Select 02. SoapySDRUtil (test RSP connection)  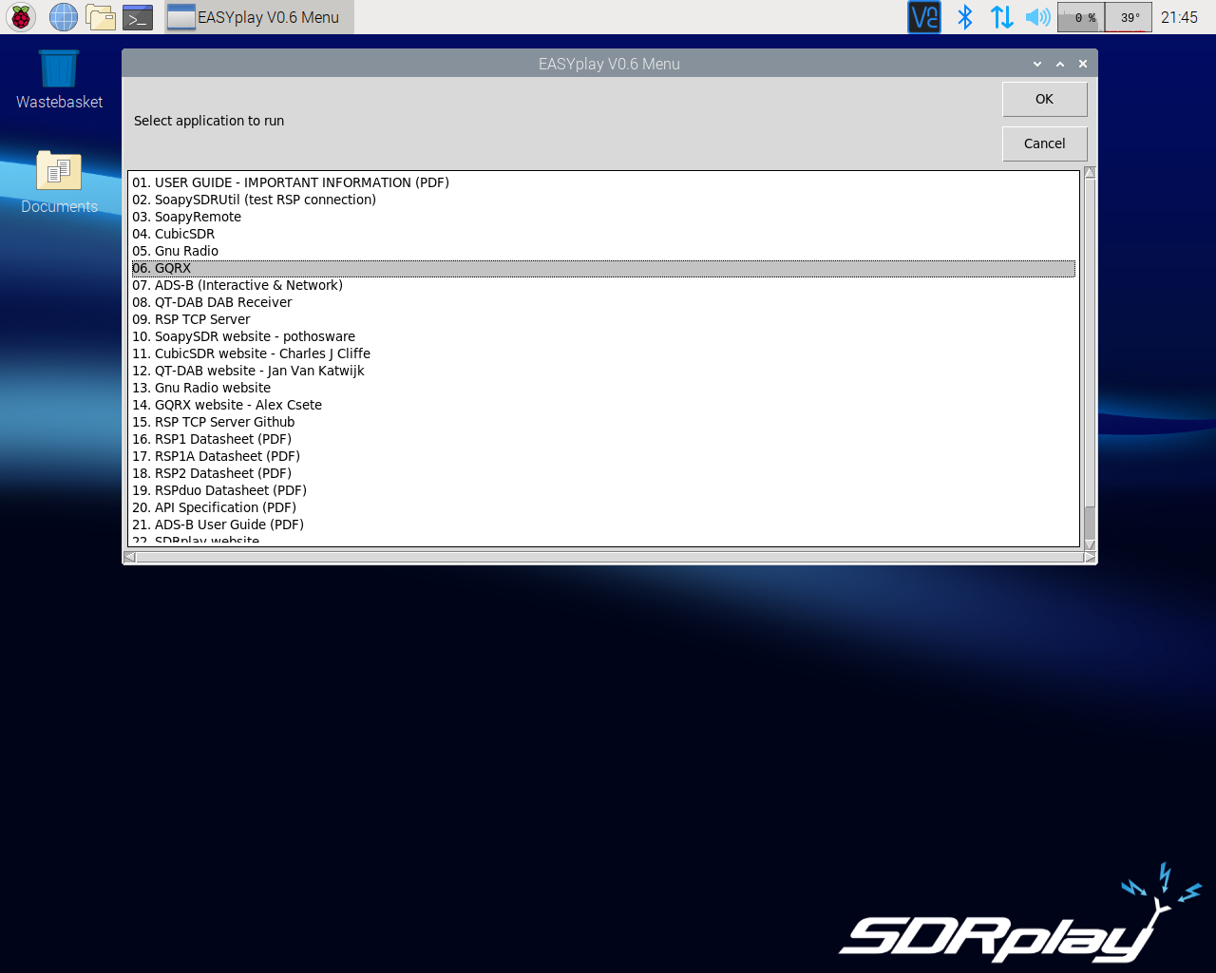[603, 200]
